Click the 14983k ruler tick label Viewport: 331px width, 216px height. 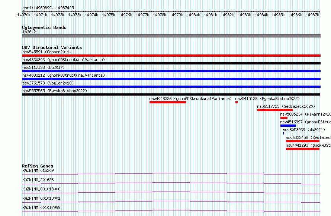point(244,15)
